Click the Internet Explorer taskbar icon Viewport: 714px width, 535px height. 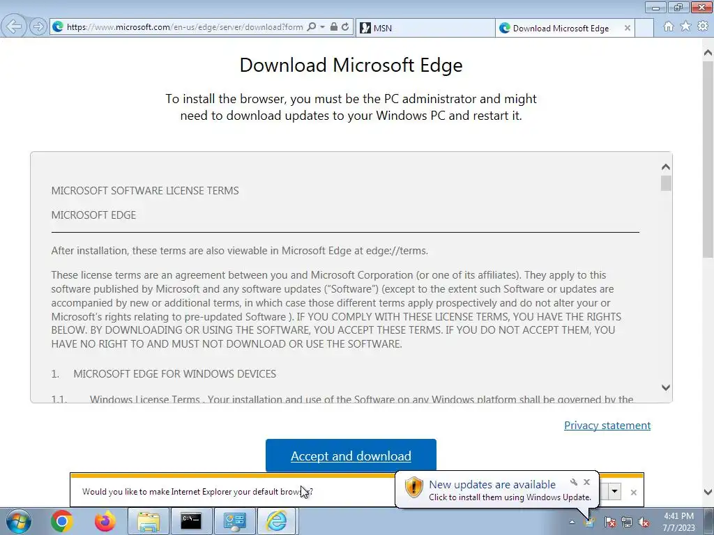(277, 521)
